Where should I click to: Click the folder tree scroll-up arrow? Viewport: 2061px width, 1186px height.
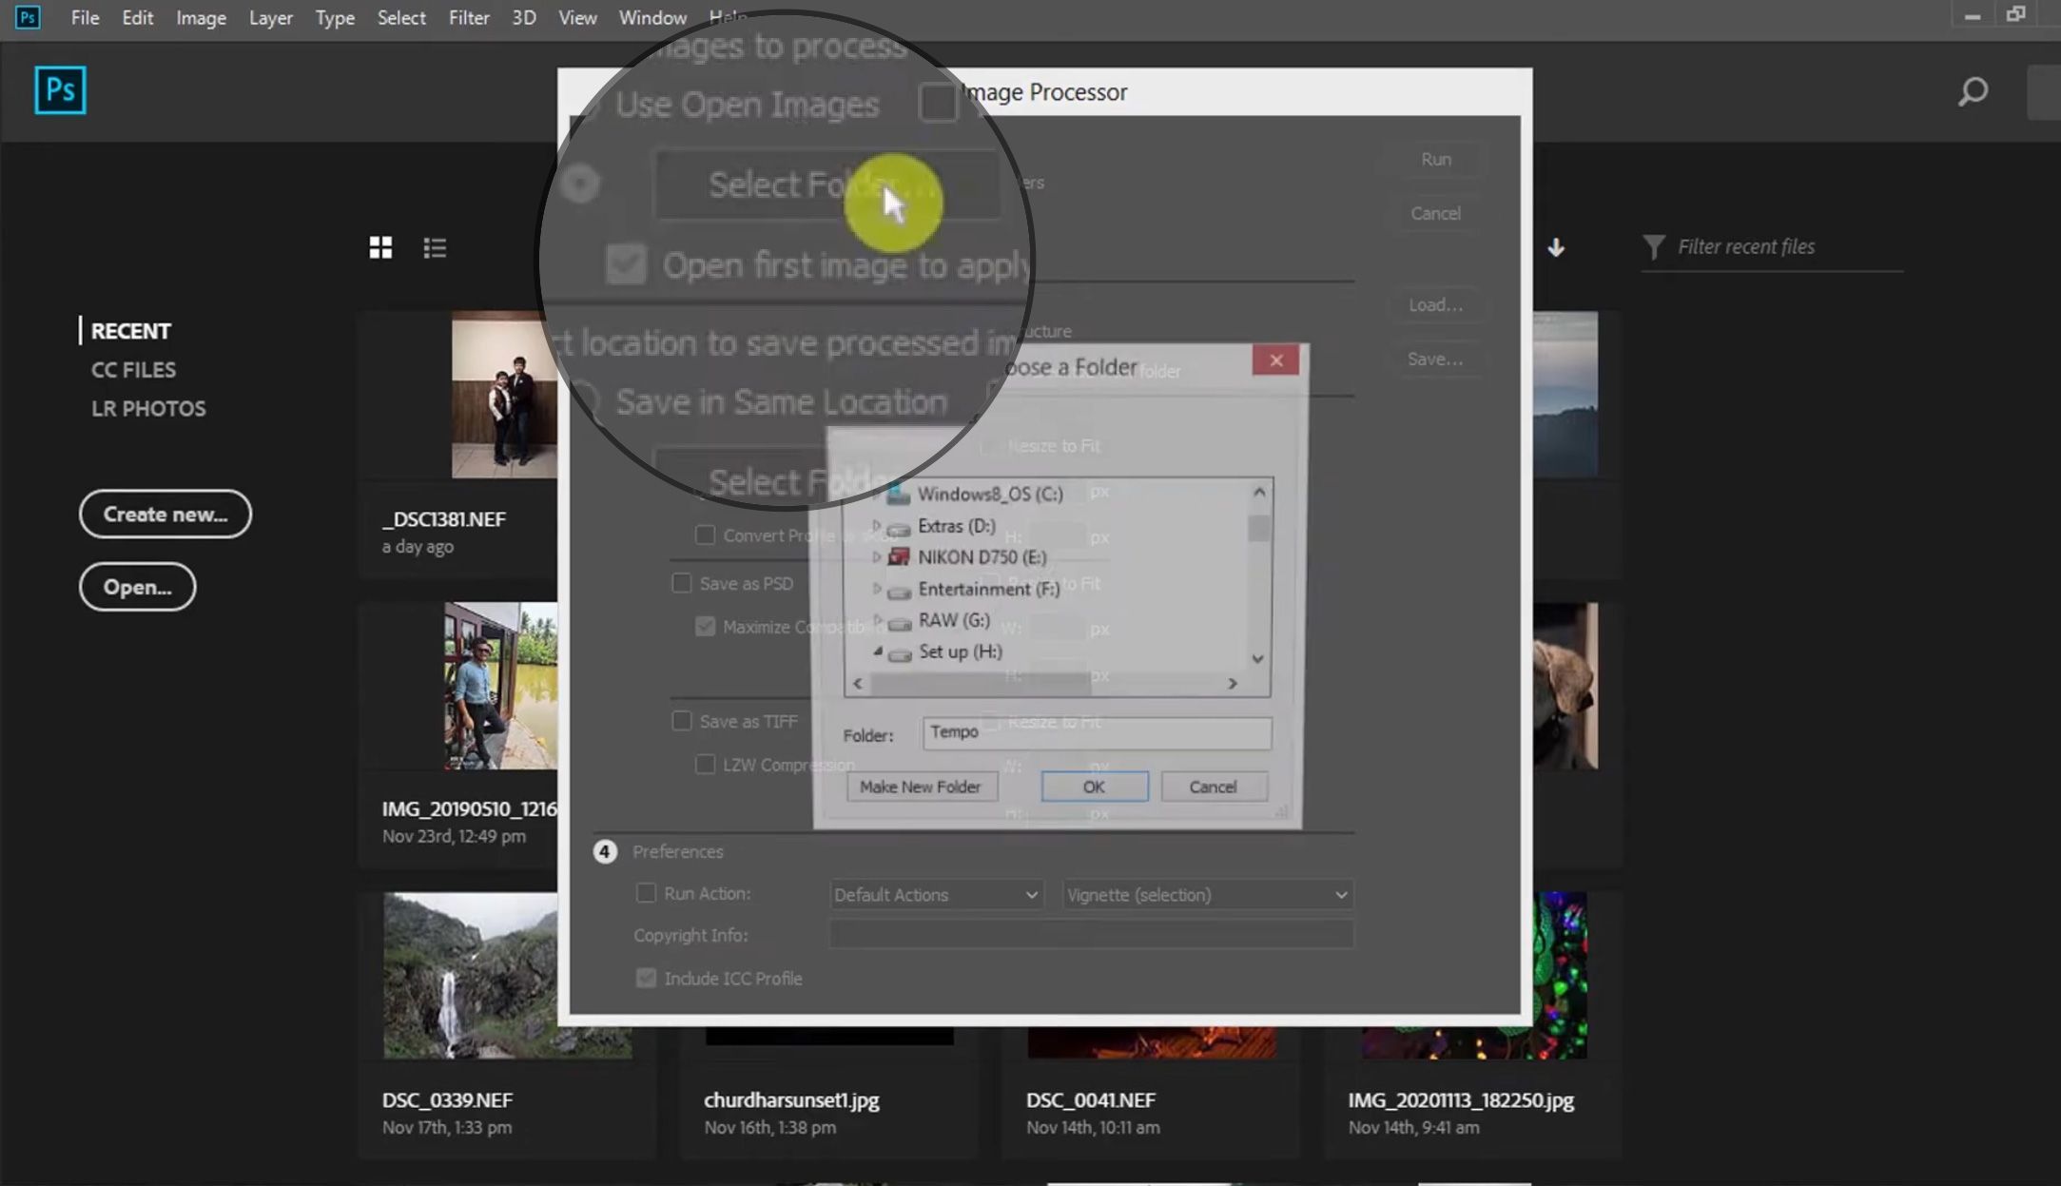[1259, 492]
